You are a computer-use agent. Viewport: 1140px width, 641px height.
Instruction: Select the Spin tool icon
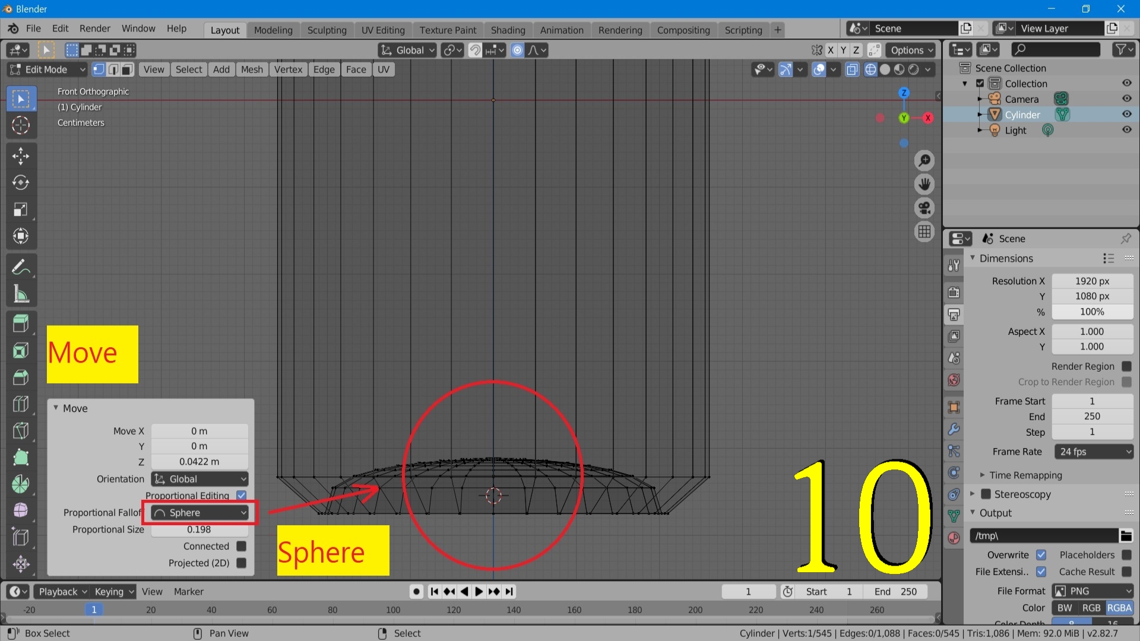click(21, 484)
